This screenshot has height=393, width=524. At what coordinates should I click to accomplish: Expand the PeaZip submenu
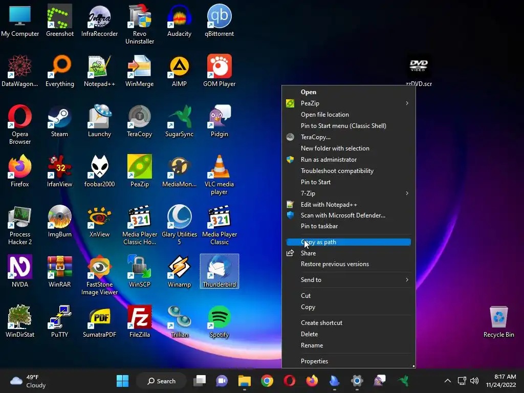coord(348,103)
